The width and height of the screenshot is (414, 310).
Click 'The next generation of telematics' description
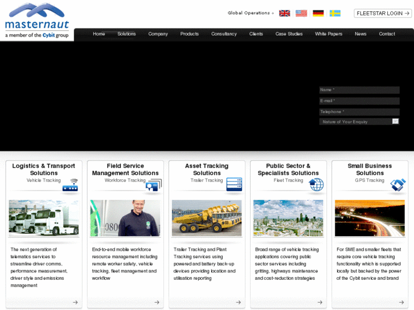click(x=39, y=267)
